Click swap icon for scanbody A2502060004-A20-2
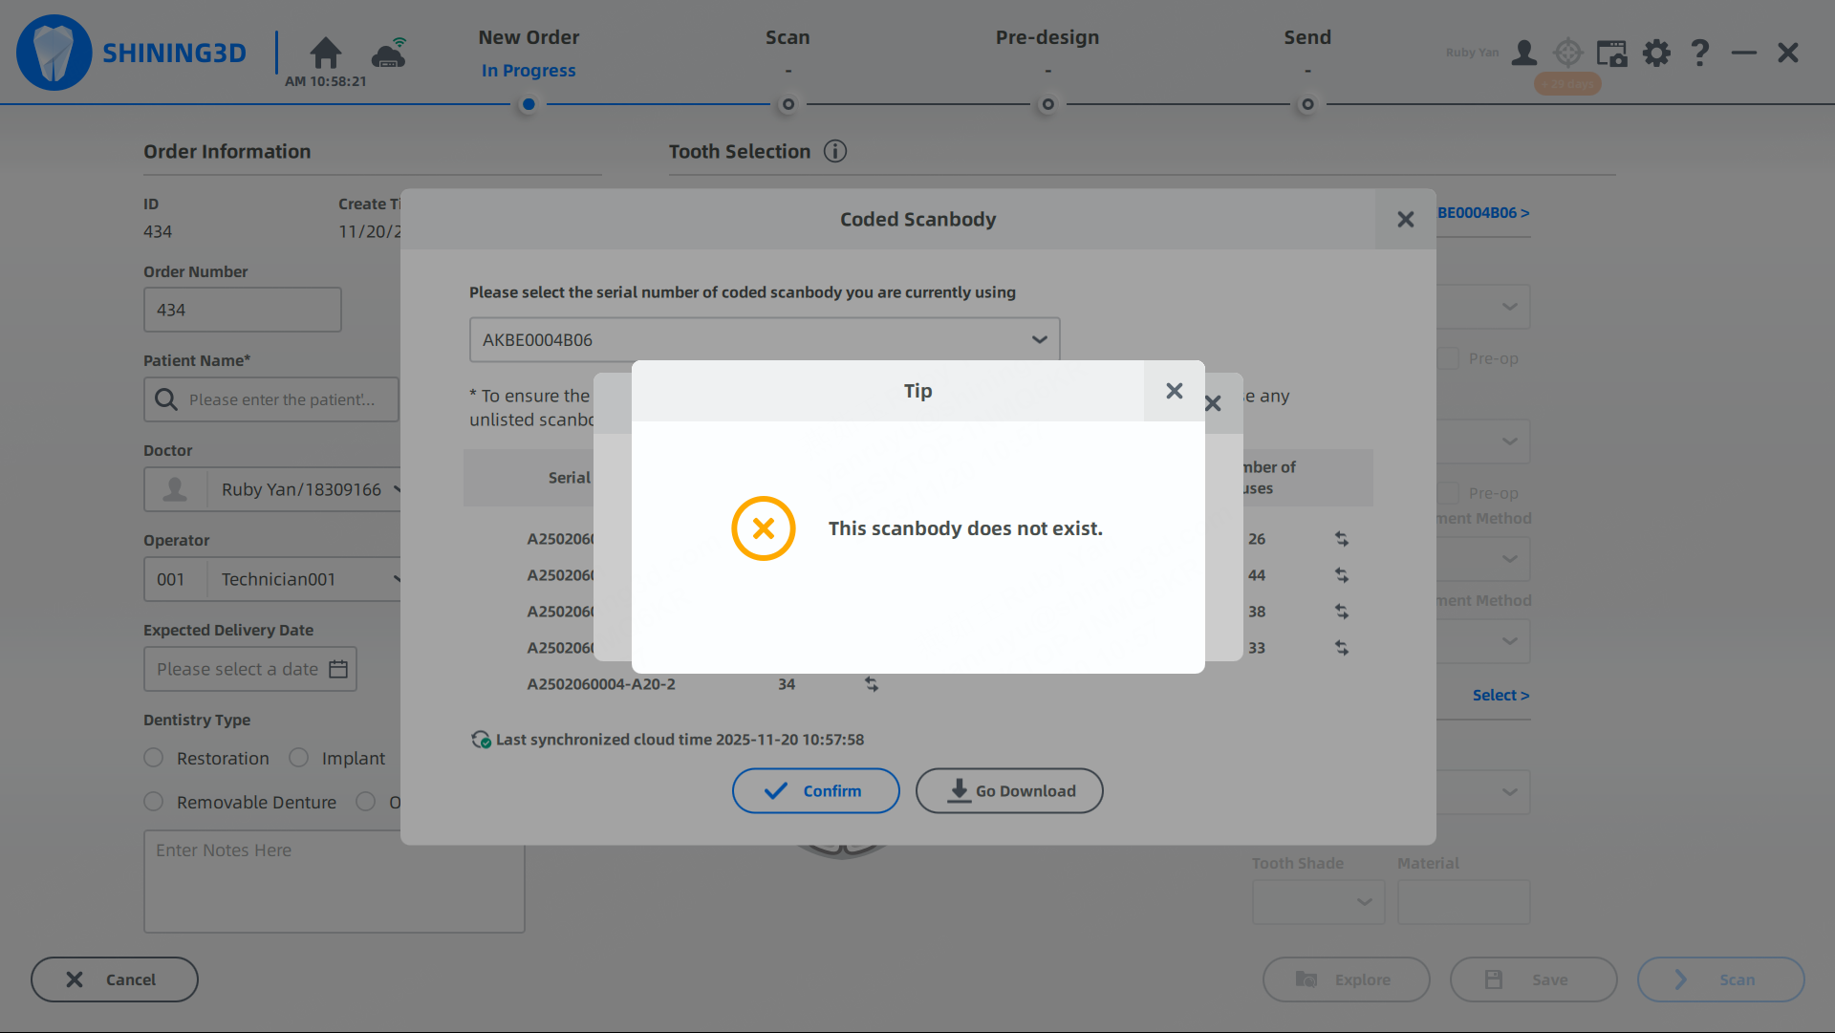1835x1033 pixels. (x=871, y=684)
